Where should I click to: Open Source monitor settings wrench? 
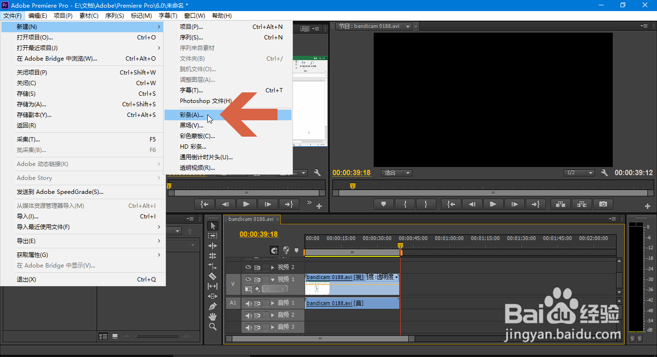pos(317,173)
